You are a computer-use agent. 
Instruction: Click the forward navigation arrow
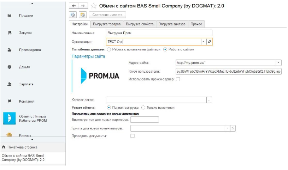pos(83,6)
